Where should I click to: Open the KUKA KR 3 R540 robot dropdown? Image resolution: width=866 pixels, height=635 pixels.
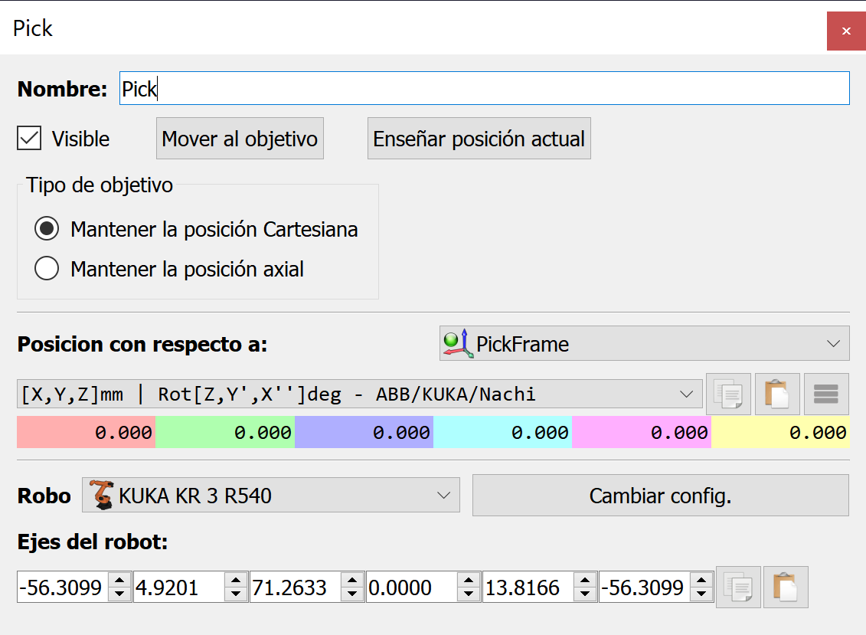pos(443,496)
